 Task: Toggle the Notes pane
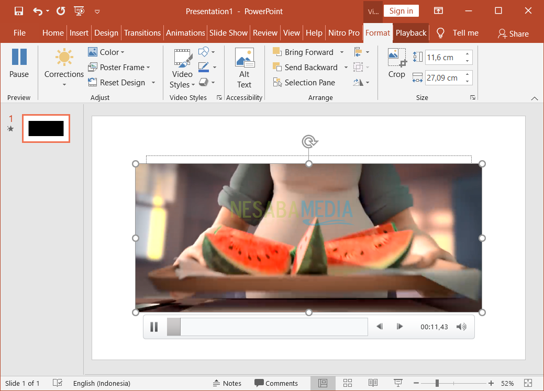[227, 383]
